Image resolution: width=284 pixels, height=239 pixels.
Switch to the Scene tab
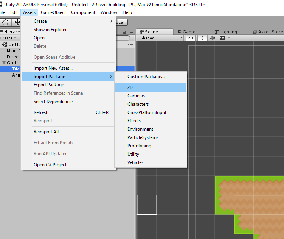155,32
